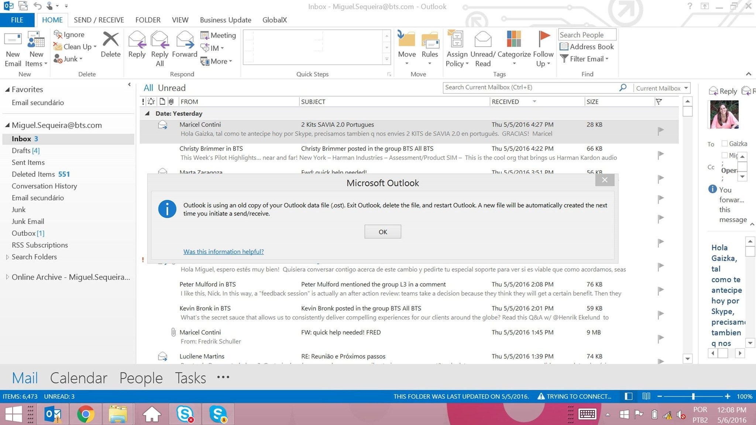Click the Reply All icon
Image resolution: width=756 pixels, height=425 pixels.
[160, 40]
